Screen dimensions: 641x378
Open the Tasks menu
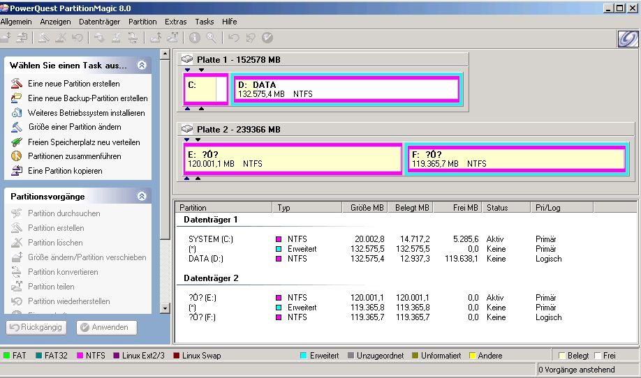(205, 22)
